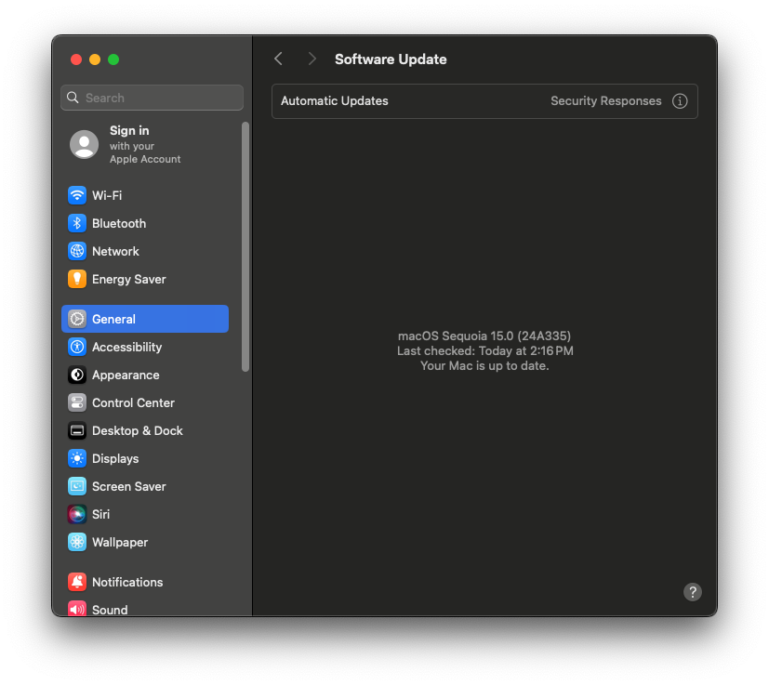The height and width of the screenshot is (685, 769).
Task: Zoom window with green button
Action: click(113, 59)
